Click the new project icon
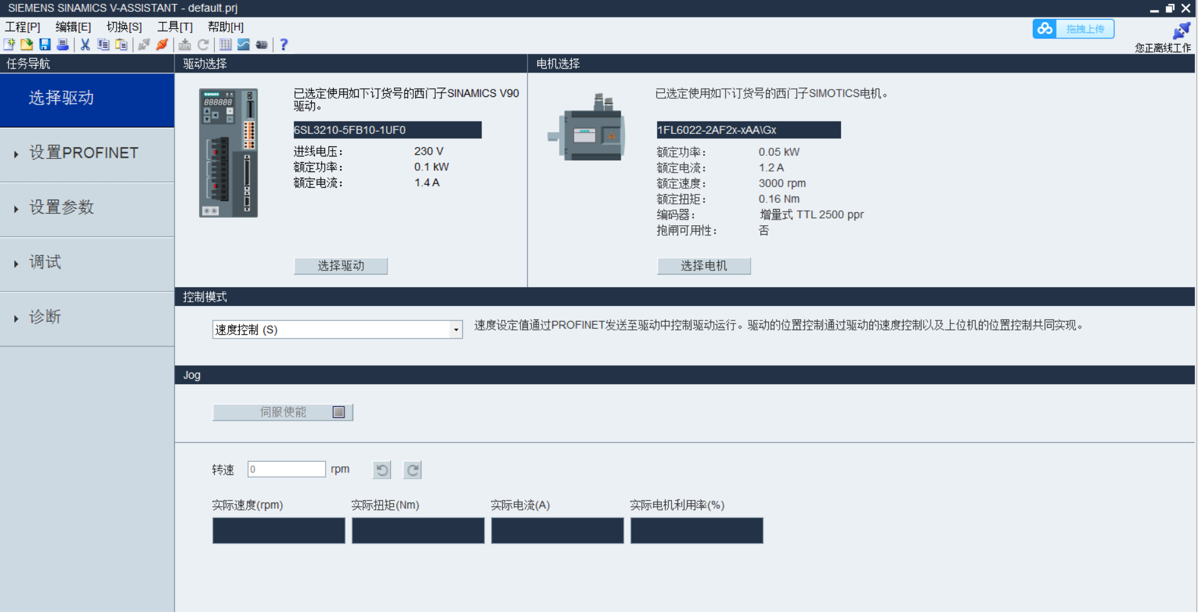The image size is (1198, 612). point(9,44)
